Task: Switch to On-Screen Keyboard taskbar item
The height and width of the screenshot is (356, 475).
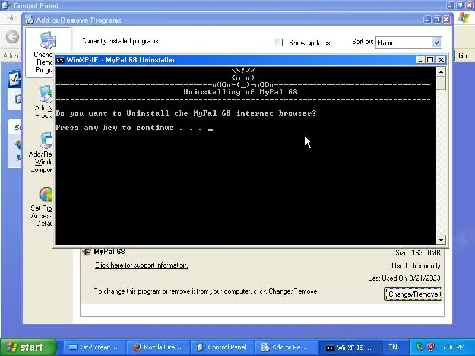Action: [94, 347]
